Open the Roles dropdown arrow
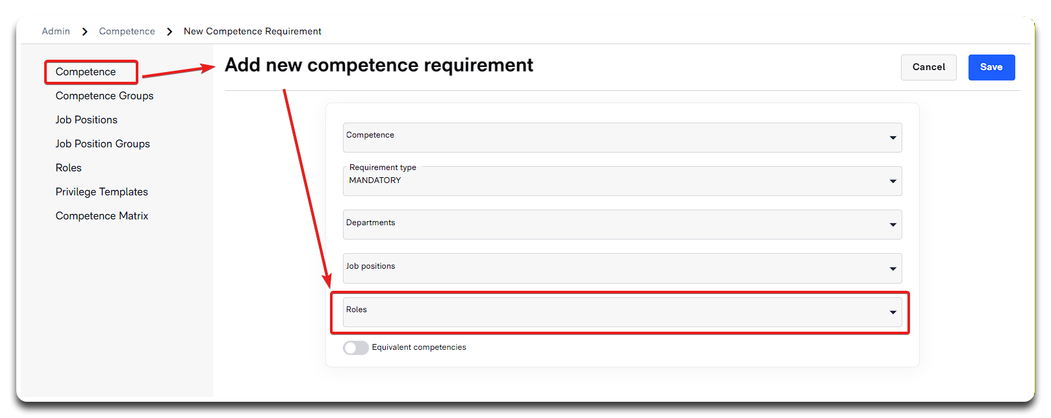Screen dimensions: 1051x418 click(x=893, y=312)
